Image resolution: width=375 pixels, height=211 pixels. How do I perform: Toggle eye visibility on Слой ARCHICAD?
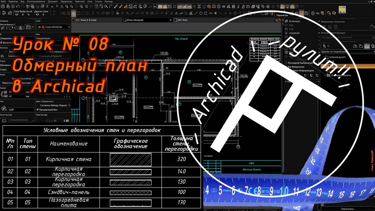pyautogui.click(x=40, y=27)
